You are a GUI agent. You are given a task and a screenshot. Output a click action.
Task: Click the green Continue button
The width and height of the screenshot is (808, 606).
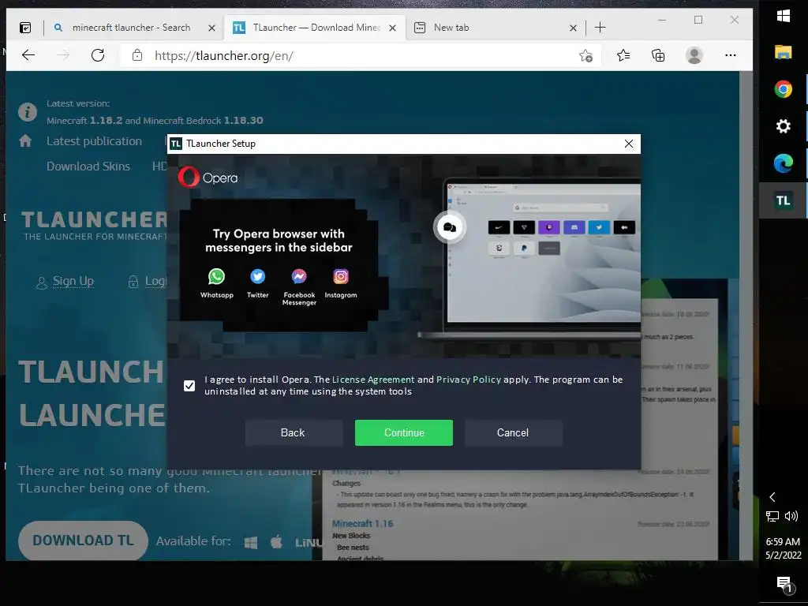click(x=403, y=433)
